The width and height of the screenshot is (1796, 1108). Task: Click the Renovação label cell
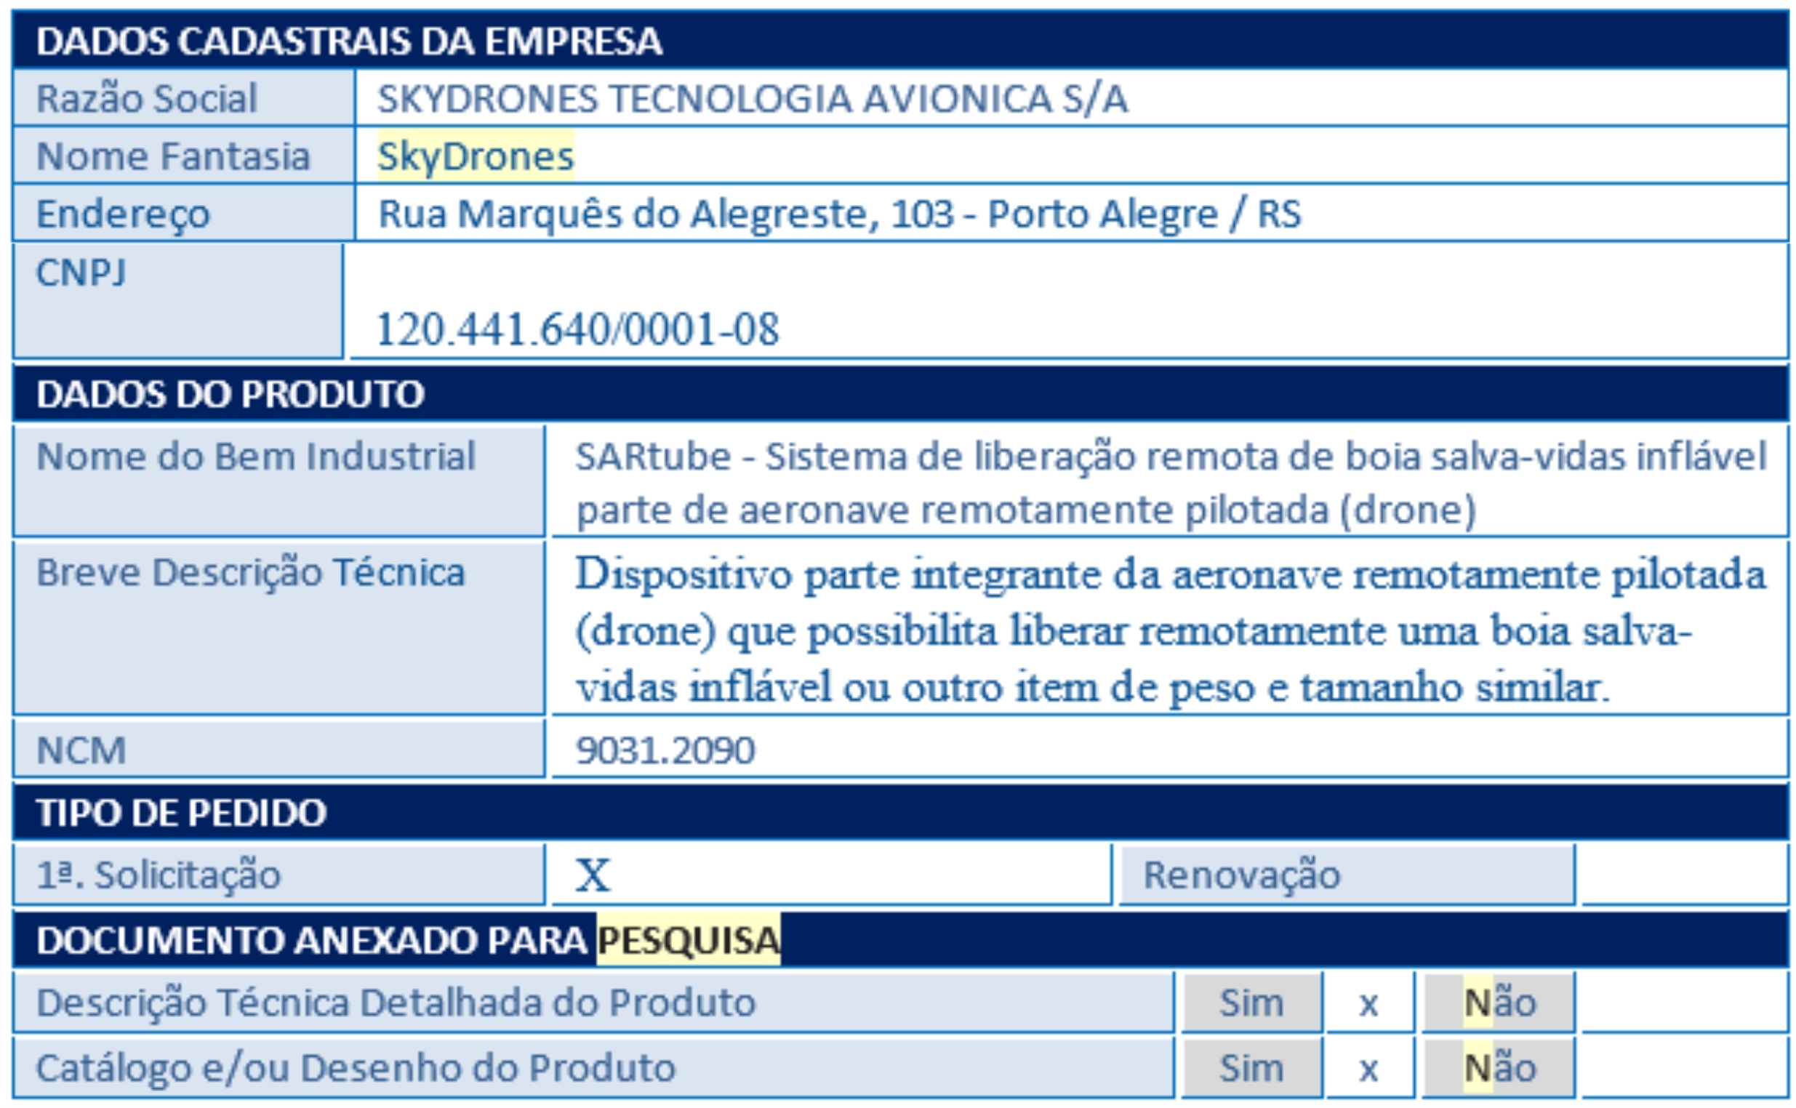pyautogui.click(x=1347, y=874)
